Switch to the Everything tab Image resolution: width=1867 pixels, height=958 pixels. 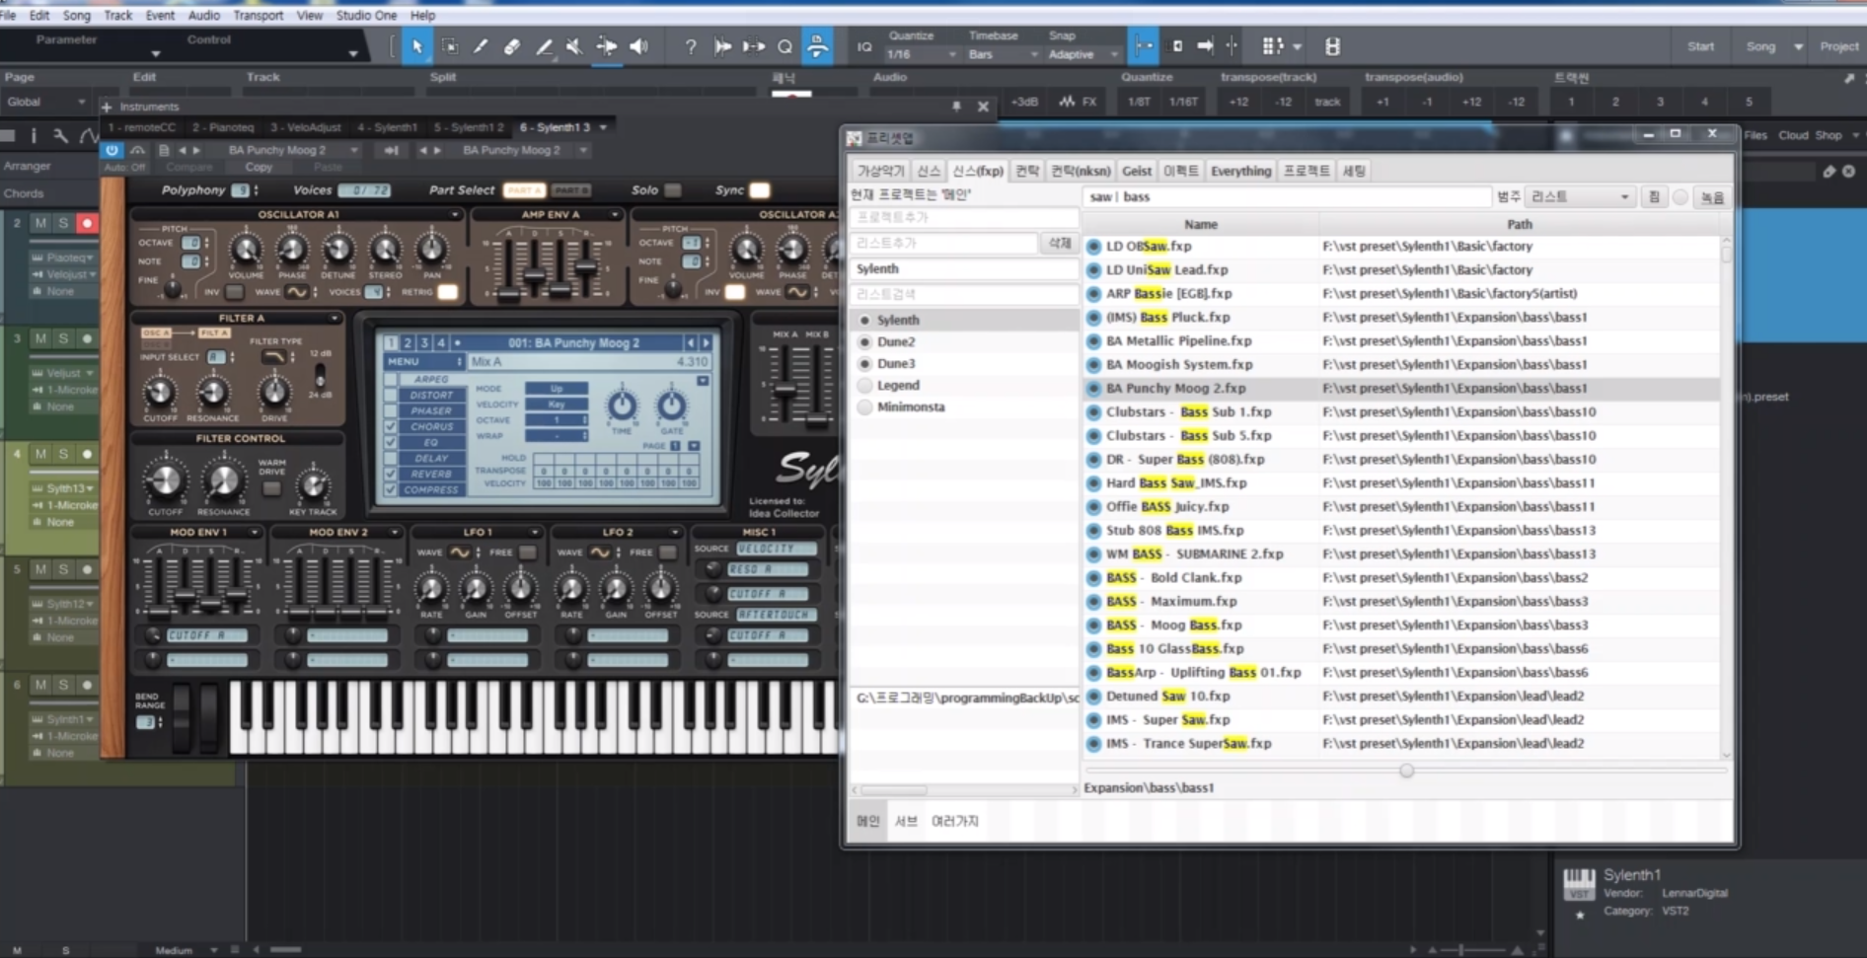click(x=1240, y=171)
